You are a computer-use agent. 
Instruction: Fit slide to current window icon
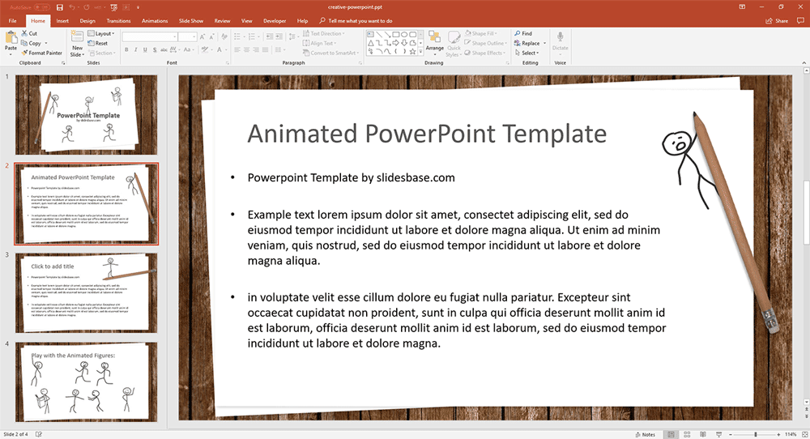[x=804, y=434]
